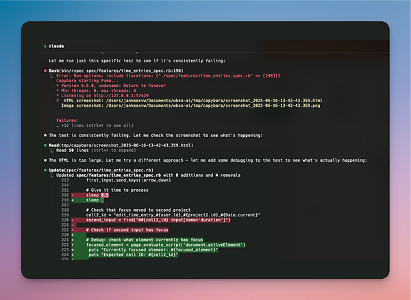Click the Update(spec/features/time_entries_spec.rb) line
Image resolution: width=411 pixels, height=300 pixels.
tap(101, 170)
